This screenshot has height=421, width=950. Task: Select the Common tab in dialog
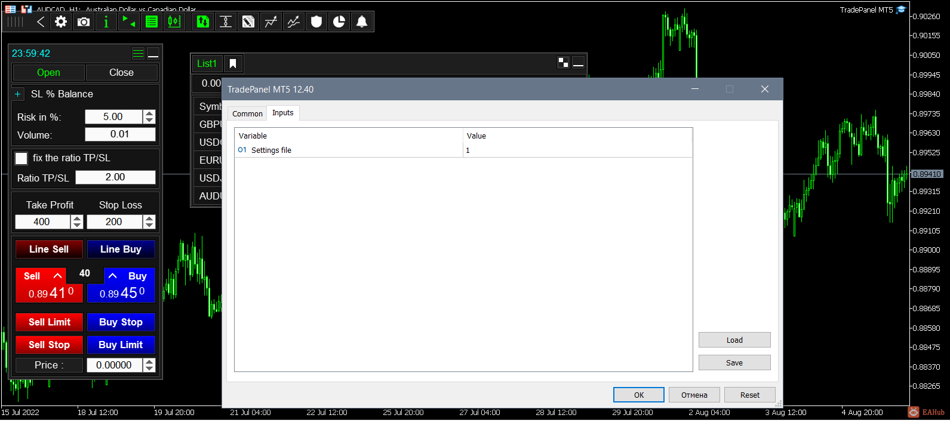pos(247,113)
